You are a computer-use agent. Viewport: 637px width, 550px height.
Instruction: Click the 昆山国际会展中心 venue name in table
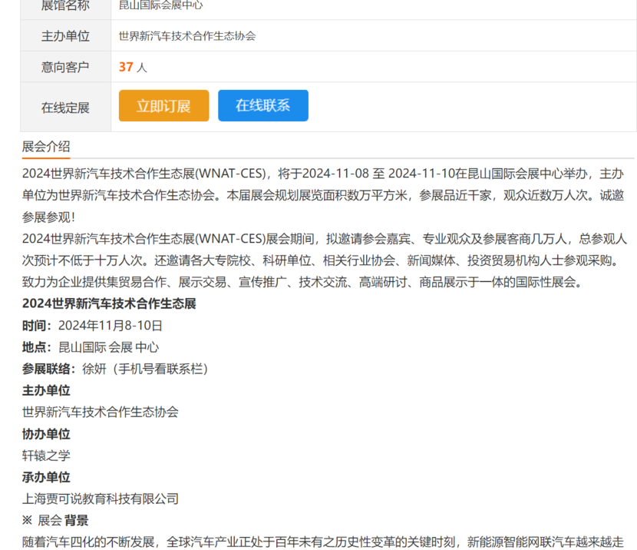point(161,5)
